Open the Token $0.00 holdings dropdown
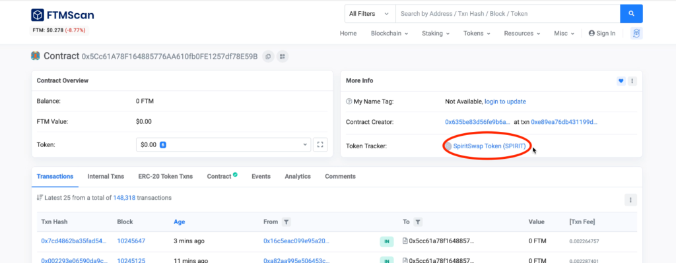The image size is (676, 263). tap(223, 144)
